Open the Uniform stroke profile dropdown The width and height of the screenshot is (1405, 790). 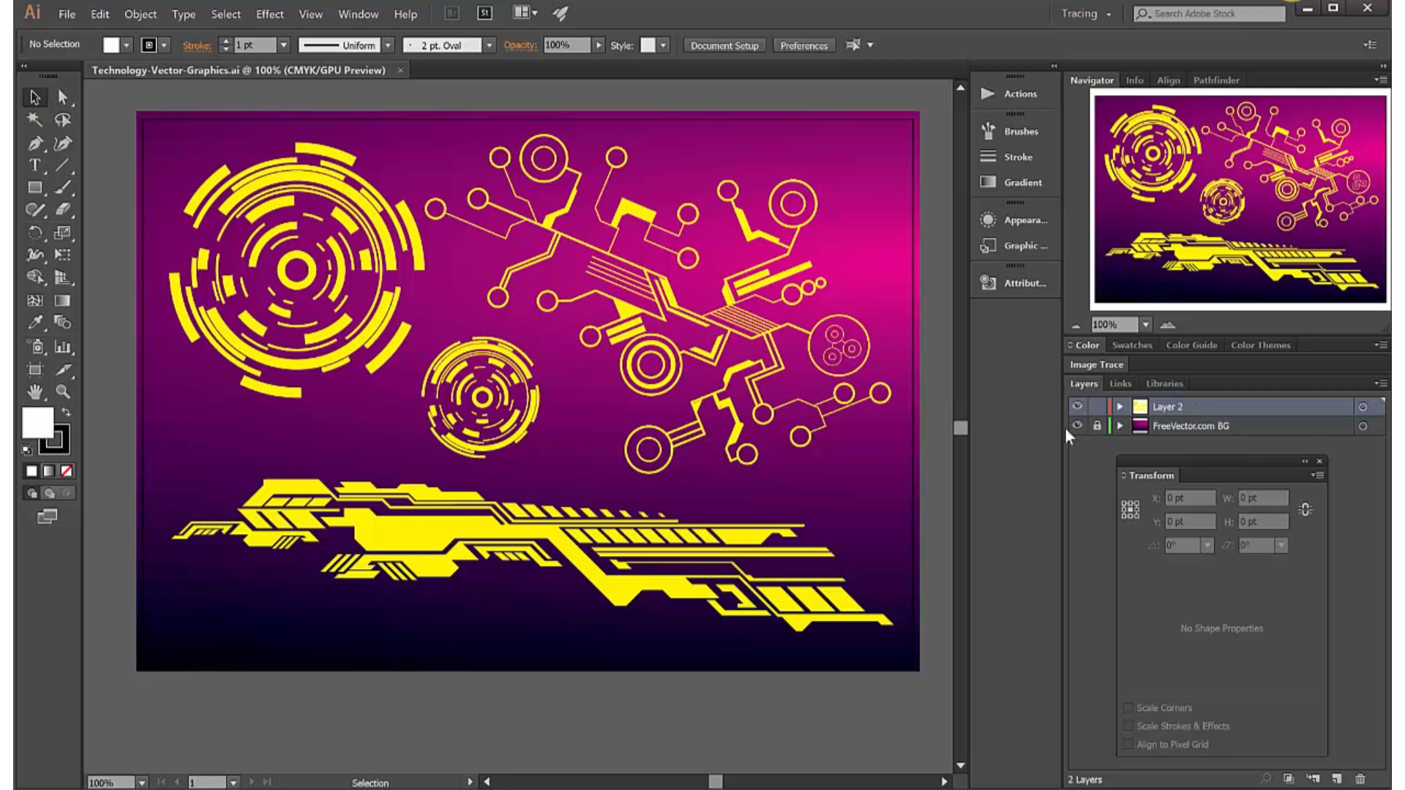click(388, 45)
